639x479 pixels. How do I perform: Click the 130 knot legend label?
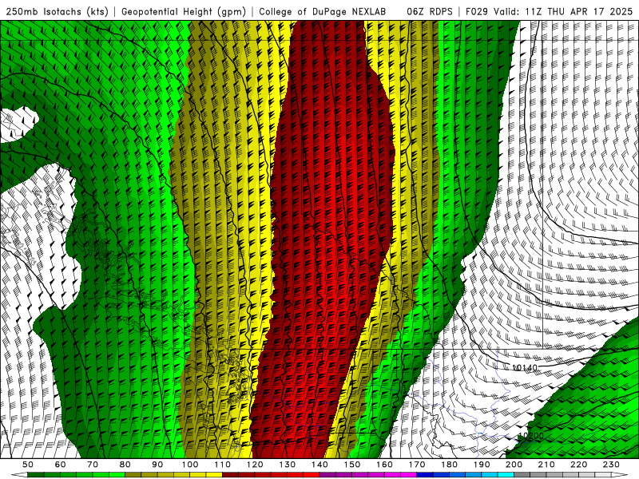288,465
